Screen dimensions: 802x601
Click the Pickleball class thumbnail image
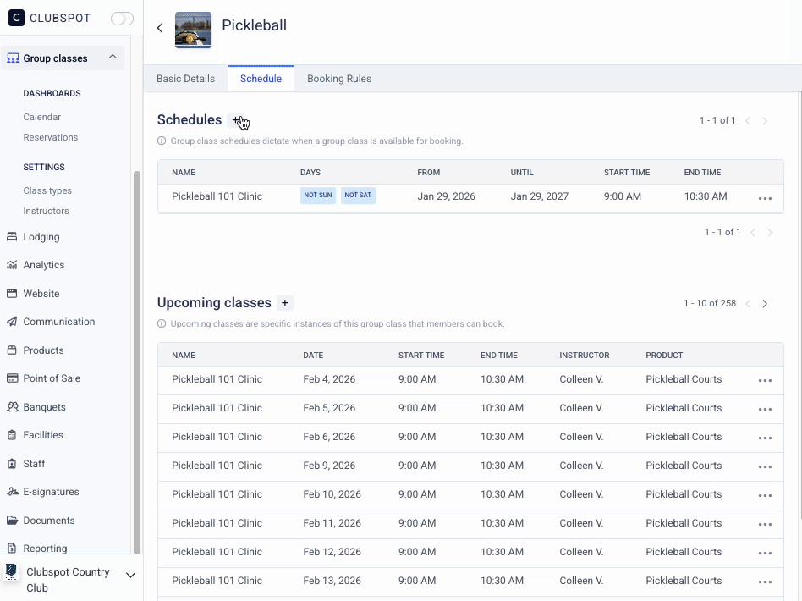tap(193, 30)
